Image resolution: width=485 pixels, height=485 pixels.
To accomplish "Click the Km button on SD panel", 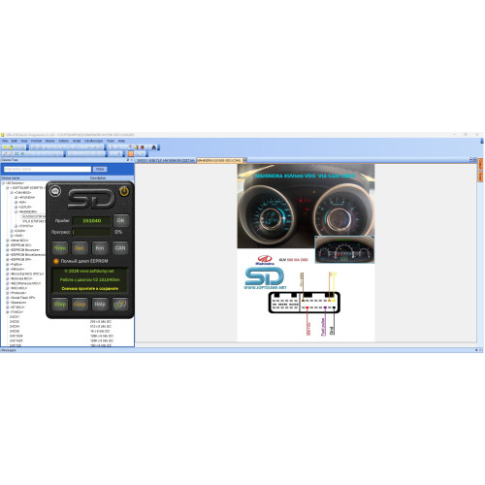I will point(100,248).
